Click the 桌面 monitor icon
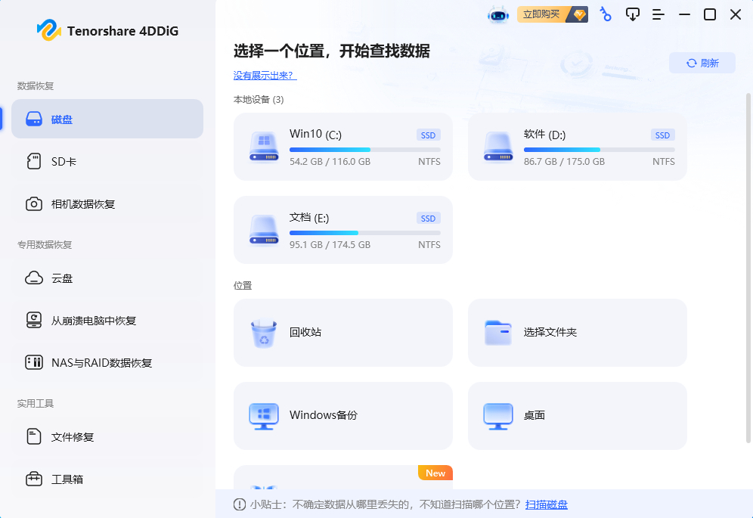 tap(498, 416)
